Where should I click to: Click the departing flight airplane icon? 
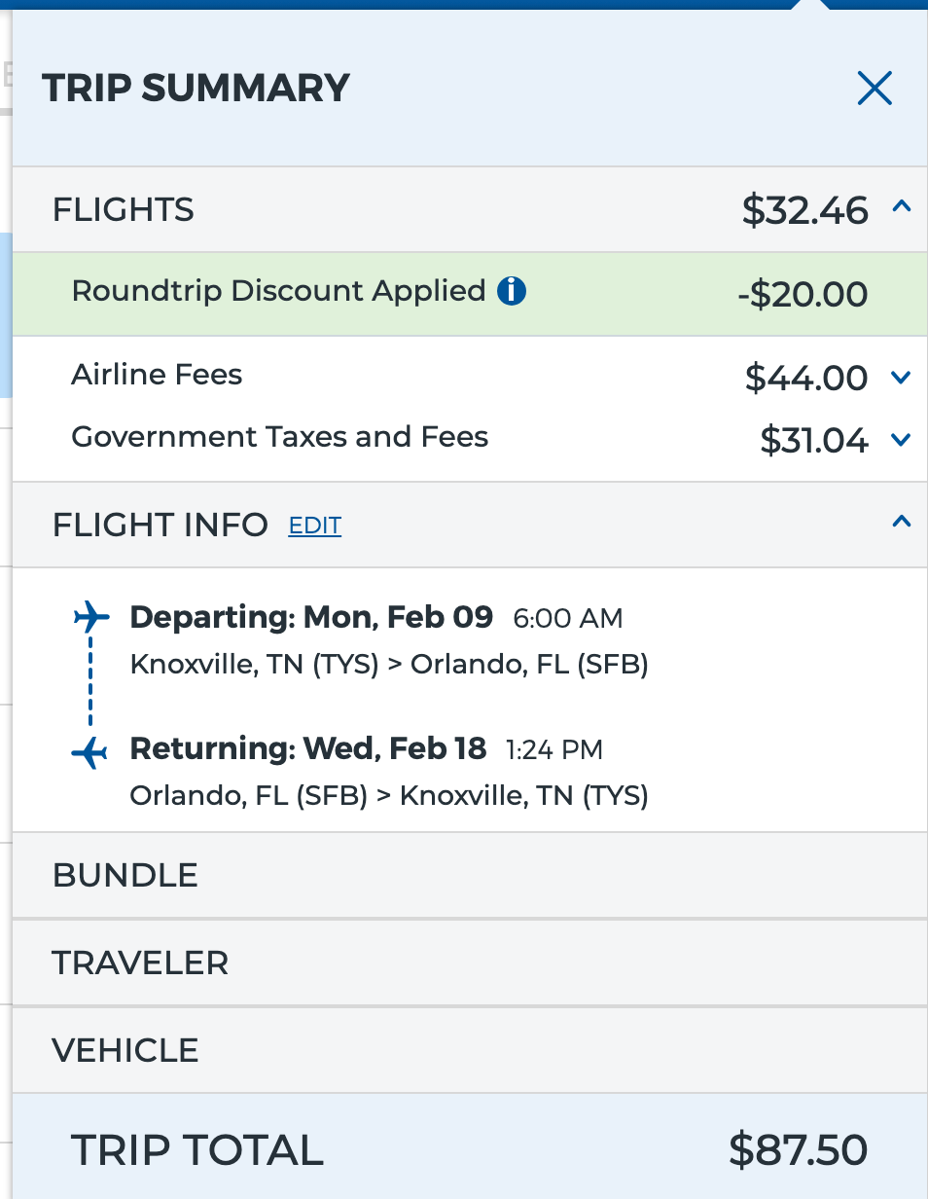click(x=89, y=614)
